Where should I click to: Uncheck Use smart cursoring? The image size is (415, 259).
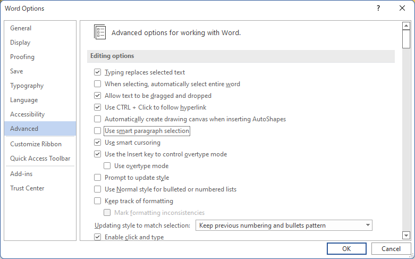(x=97, y=142)
